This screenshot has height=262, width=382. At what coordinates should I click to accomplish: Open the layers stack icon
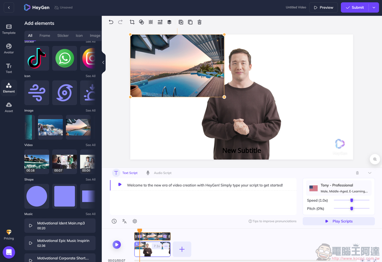169,22
